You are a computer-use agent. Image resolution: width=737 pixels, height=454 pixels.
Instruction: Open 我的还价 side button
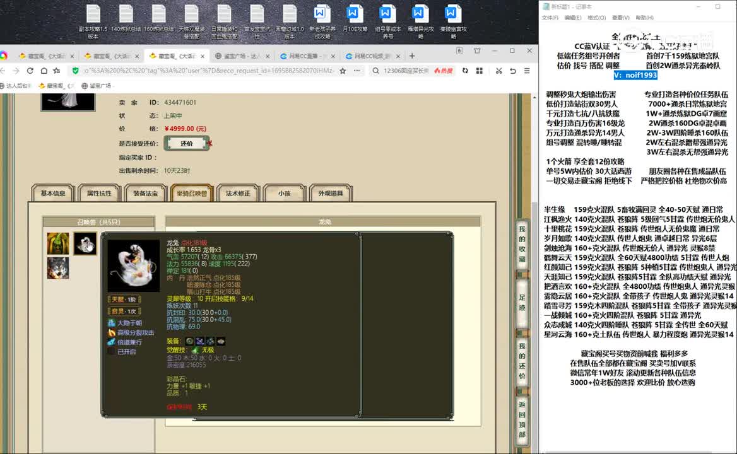click(x=522, y=361)
